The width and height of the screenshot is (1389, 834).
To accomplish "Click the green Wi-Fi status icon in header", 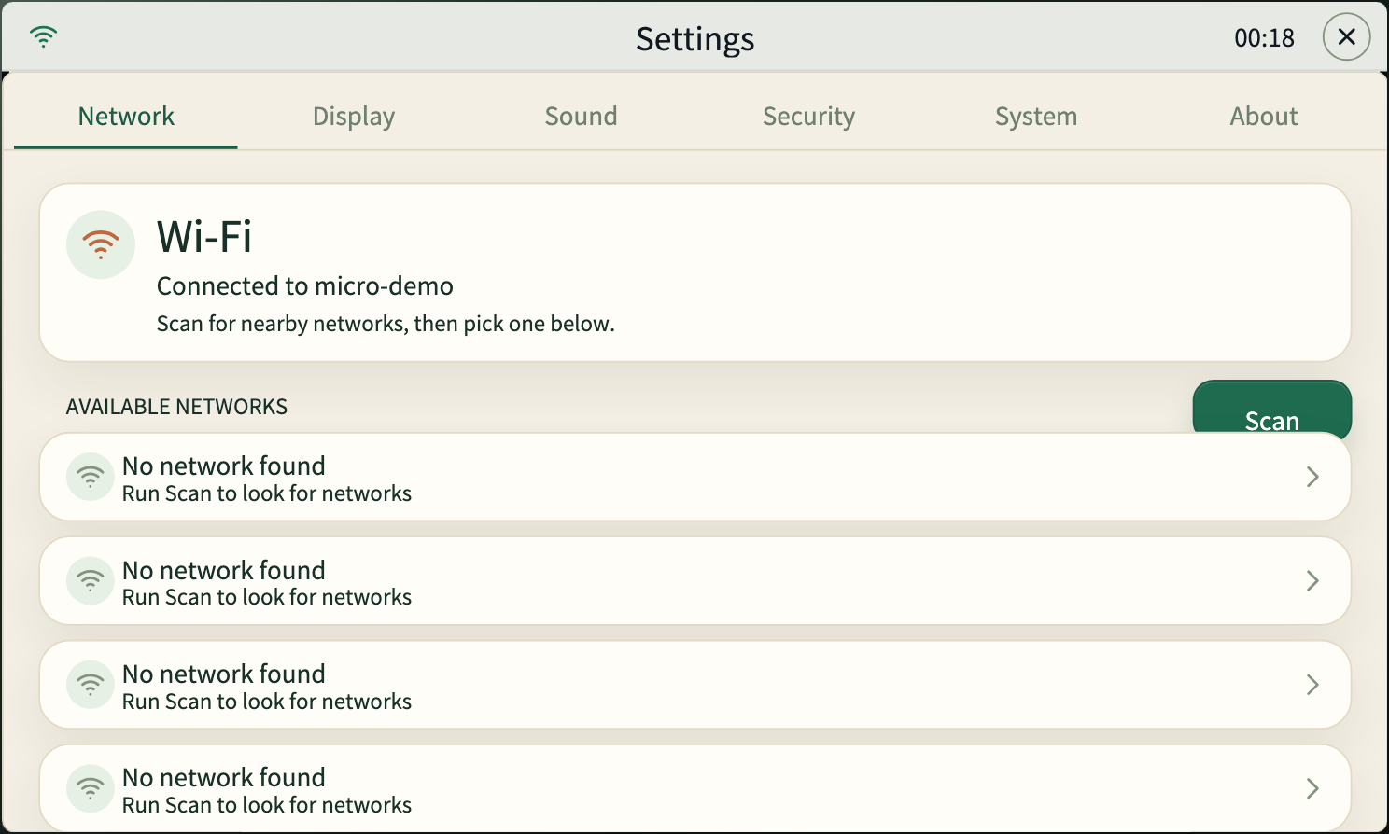I will pos(43,37).
